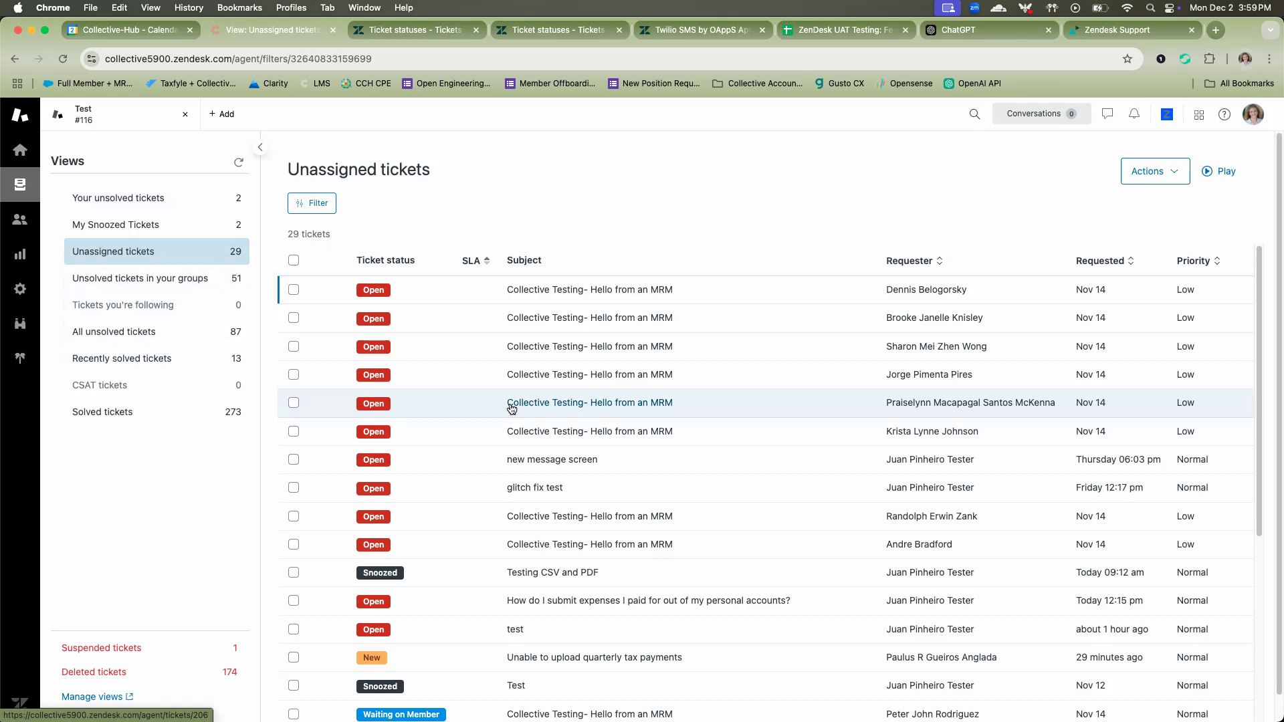The image size is (1284, 722).
Task: Open Admin gear icon in sidebar
Action: pyautogui.click(x=20, y=289)
